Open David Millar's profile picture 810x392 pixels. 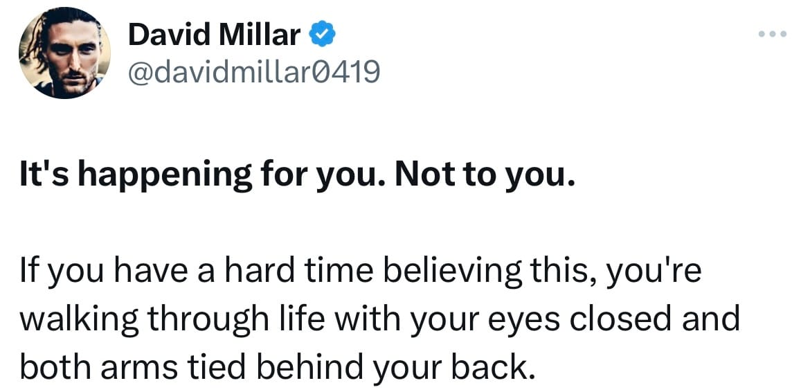pyautogui.click(x=64, y=53)
